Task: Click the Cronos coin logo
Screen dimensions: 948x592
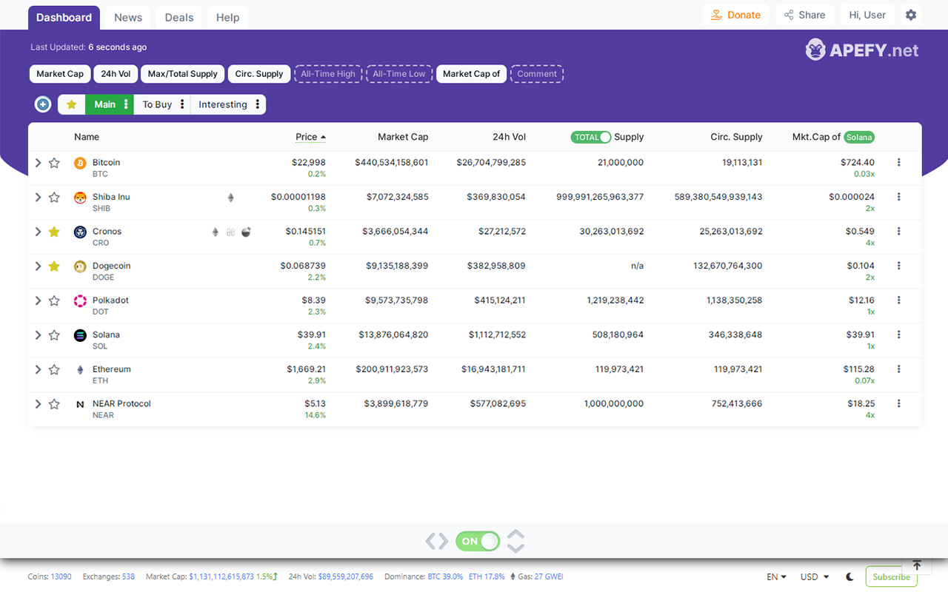Action: (x=80, y=232)
